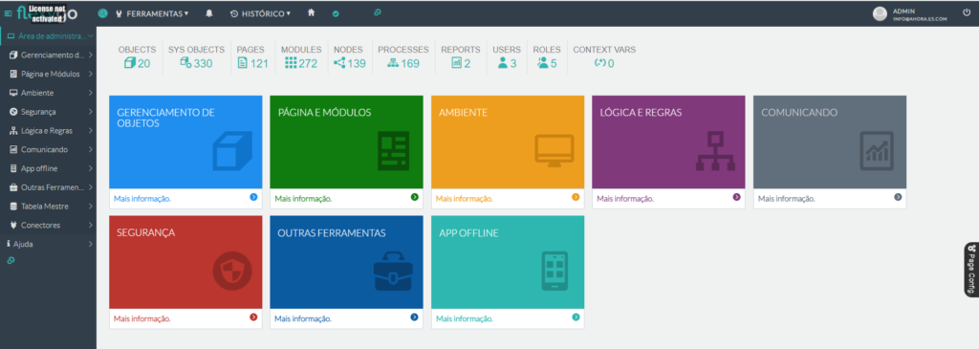Open the Ferramentas dropdown menu
This screenshot has height=349, width=979.
point(152,13)
